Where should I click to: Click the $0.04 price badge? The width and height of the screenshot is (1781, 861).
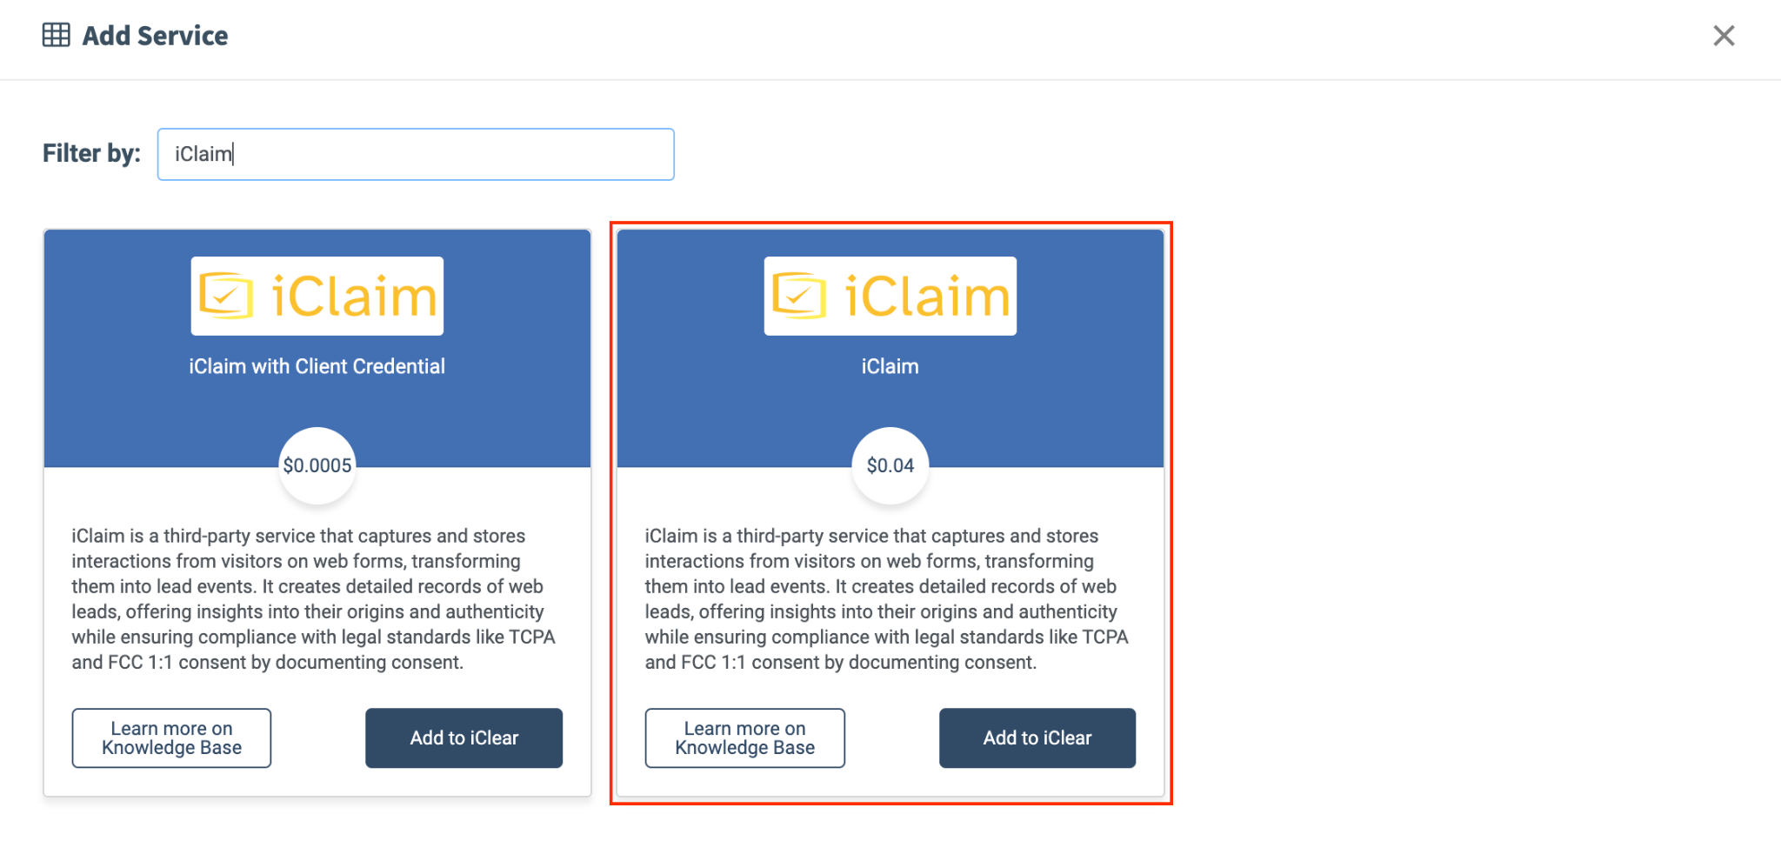(890, 465)
